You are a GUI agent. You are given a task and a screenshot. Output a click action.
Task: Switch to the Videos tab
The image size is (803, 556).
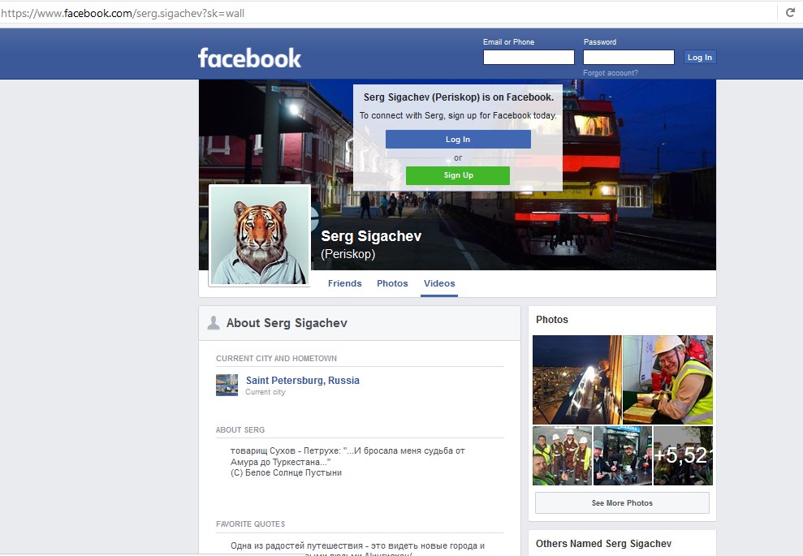click(x=439, y=283)
